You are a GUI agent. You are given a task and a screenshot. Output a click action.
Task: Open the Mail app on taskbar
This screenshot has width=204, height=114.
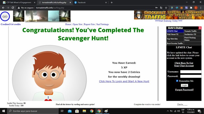pos(70,111)
